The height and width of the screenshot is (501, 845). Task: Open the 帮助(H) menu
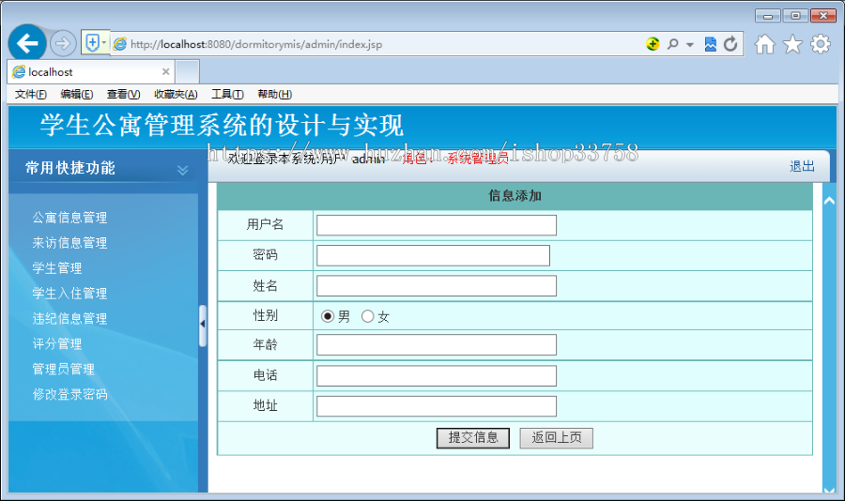pyautogui.click(x=275, y=94)
